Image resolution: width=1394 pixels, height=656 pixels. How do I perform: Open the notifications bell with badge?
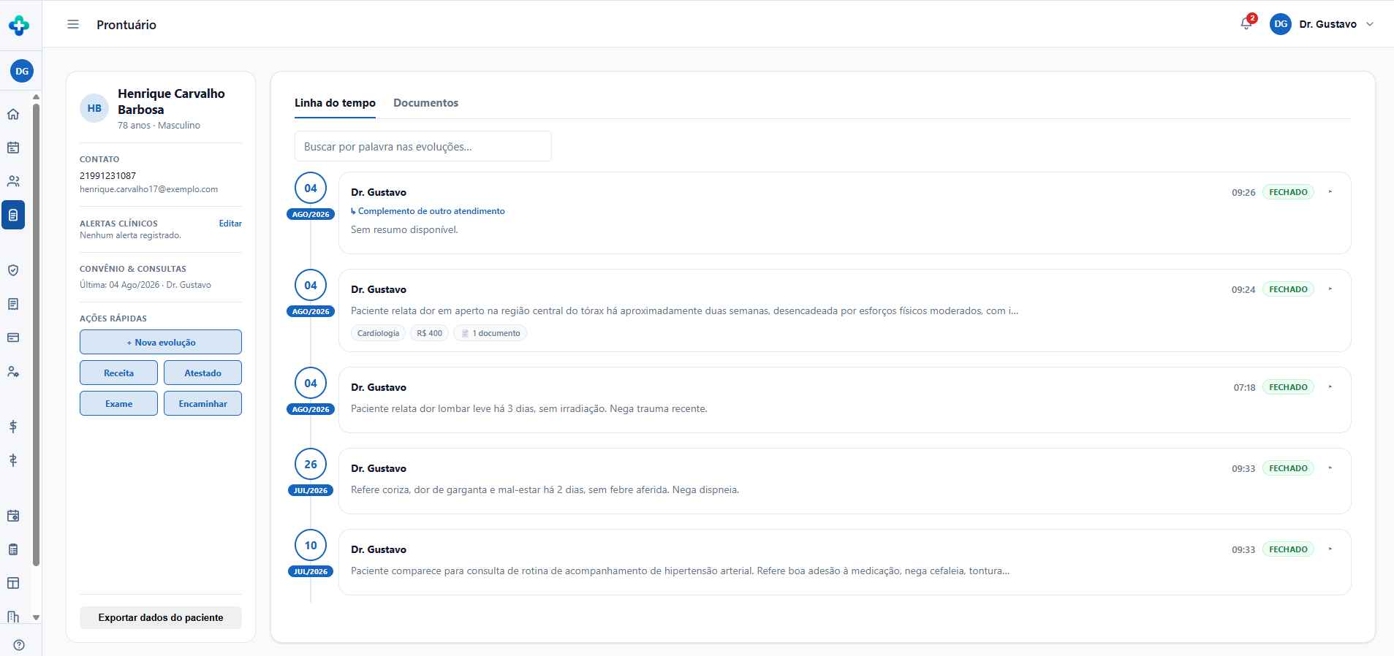point(1247,23)
